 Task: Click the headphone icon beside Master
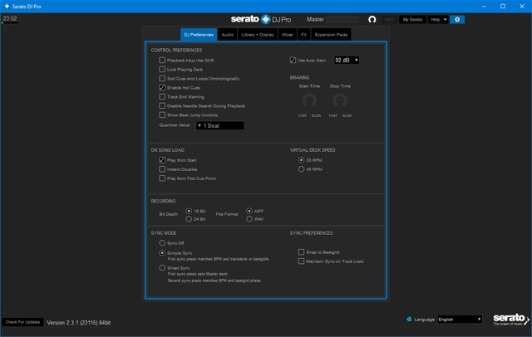point(372,19)
